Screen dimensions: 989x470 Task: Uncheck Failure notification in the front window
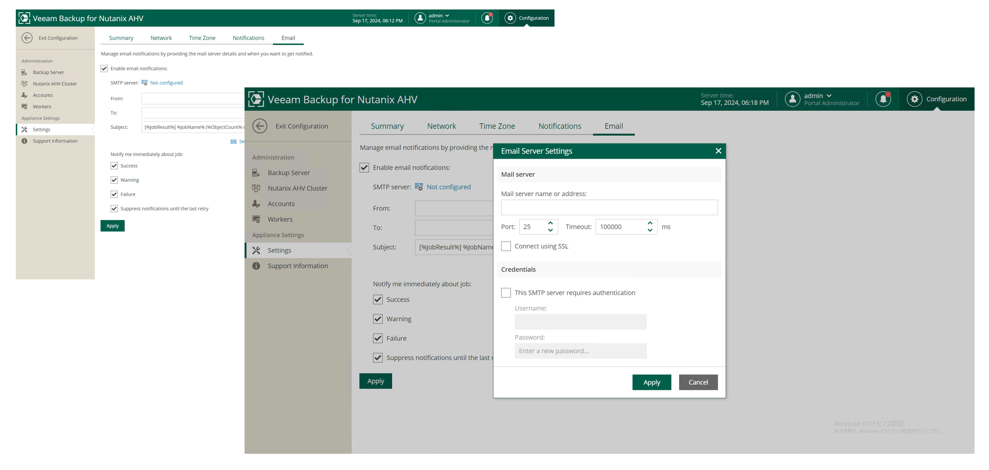[x=378, y=338]
